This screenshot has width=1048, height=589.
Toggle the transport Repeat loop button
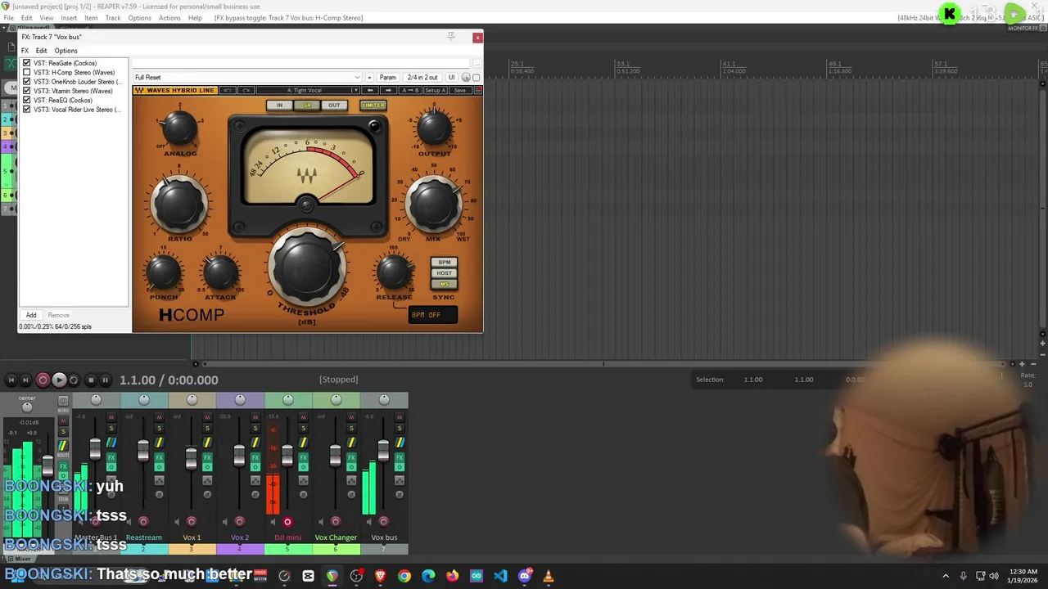pyautogui.click(x=74, y=380)
